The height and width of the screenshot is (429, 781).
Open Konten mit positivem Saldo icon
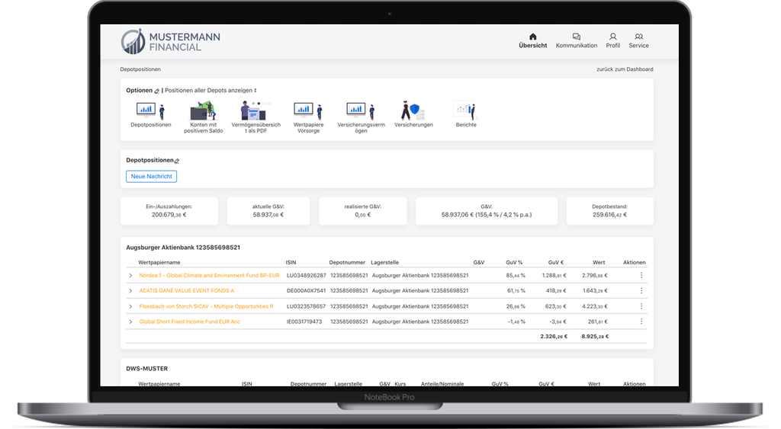[x=203, y=110]
